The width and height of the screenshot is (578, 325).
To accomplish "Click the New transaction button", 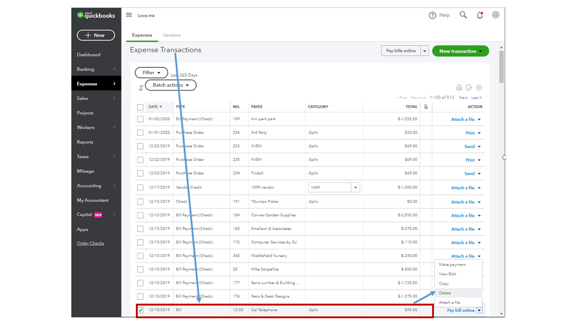I will [461, 51].
